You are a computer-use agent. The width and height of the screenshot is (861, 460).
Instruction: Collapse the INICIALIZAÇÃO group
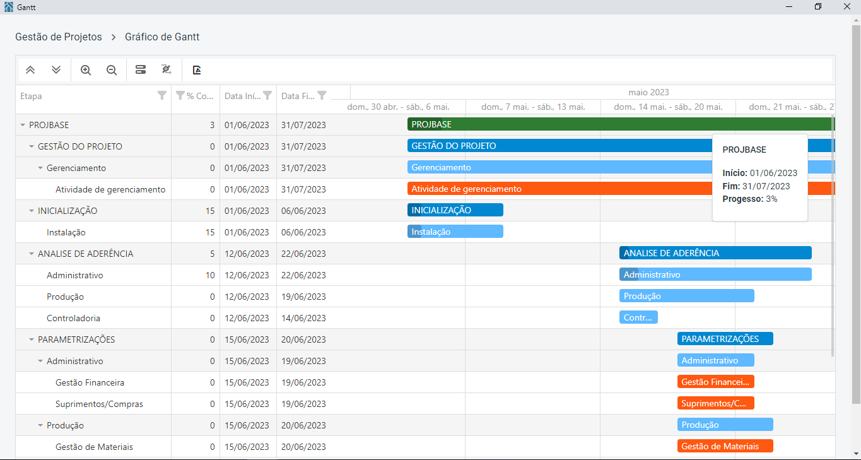32,211
